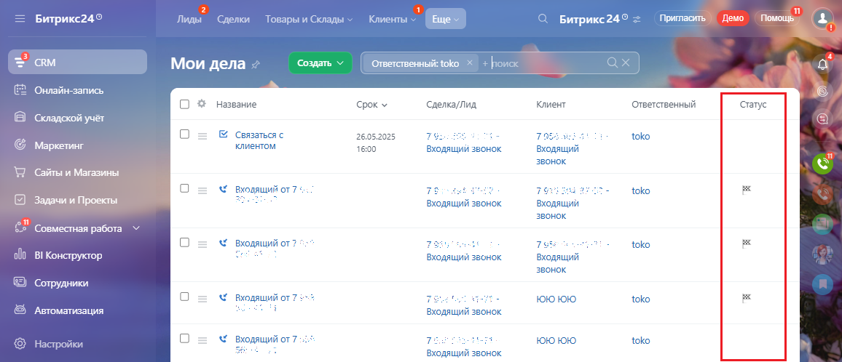Focus the поиск filter input field

(543, 63)
